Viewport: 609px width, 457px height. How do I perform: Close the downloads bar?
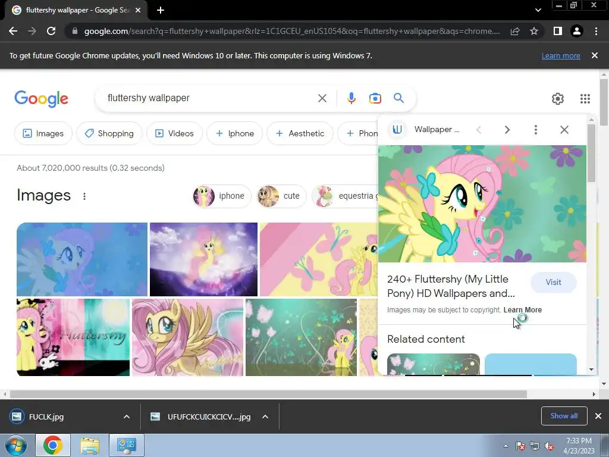(598, 416)
